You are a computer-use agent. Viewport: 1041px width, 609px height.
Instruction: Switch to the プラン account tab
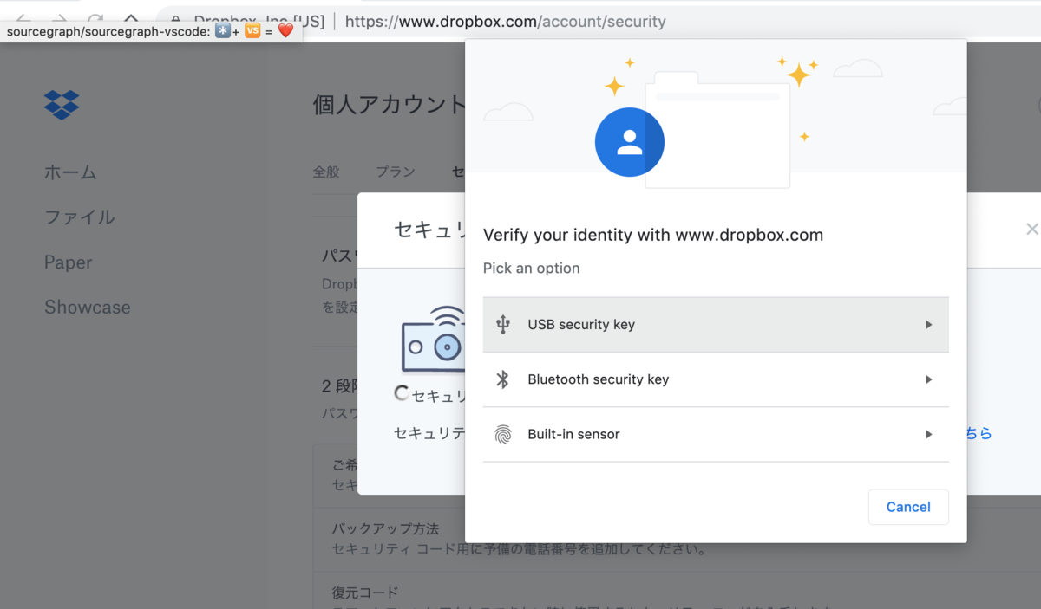[396, 172]
